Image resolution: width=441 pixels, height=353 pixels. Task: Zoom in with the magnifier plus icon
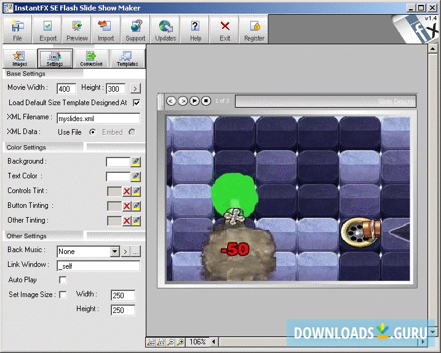point(180,342)
